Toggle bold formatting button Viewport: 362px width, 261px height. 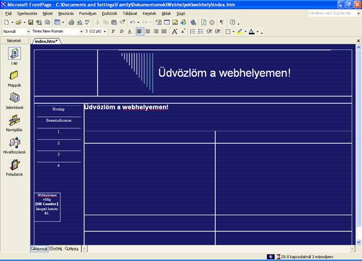point(113,31)
